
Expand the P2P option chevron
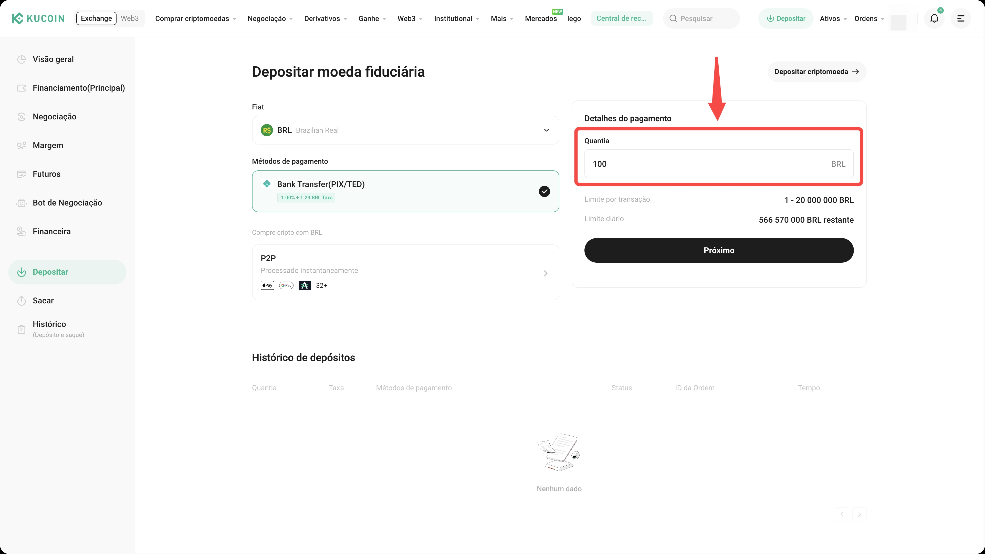tap(545, 273)
